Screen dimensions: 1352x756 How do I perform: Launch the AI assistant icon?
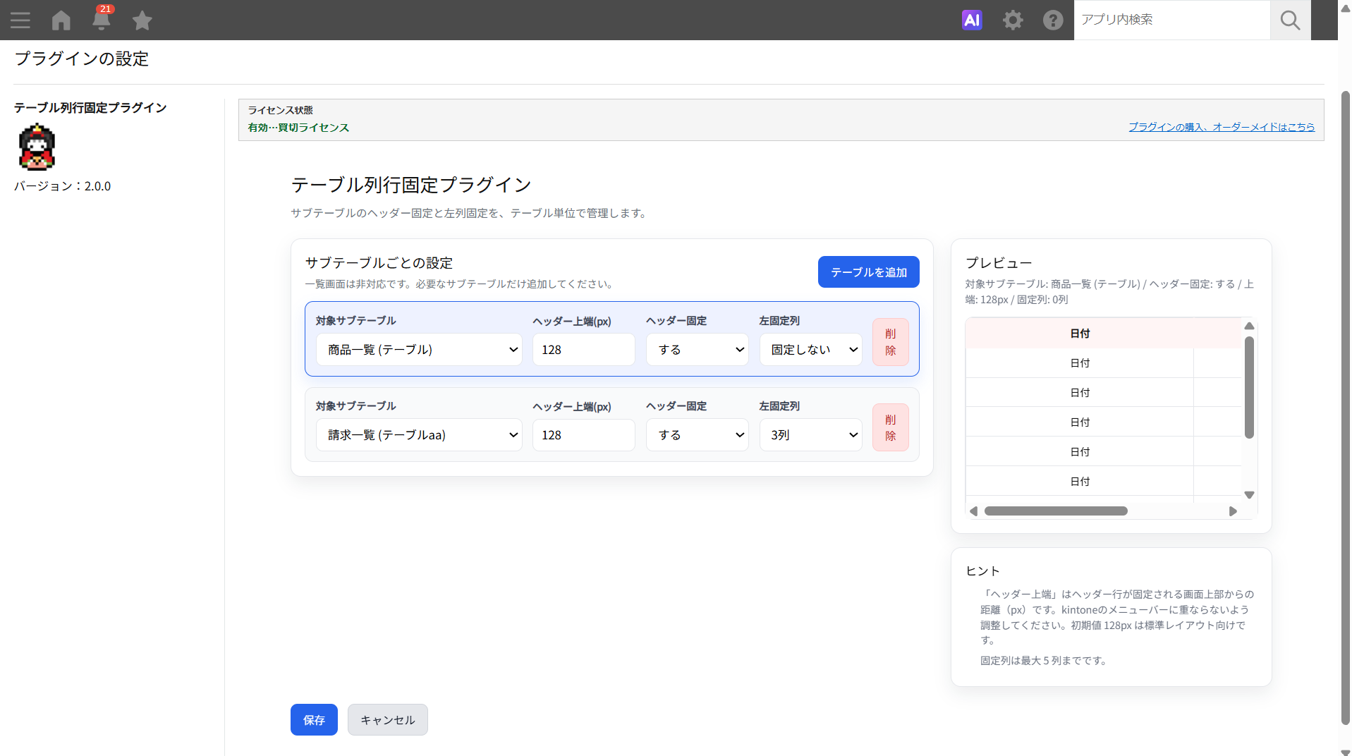(972, 20)
